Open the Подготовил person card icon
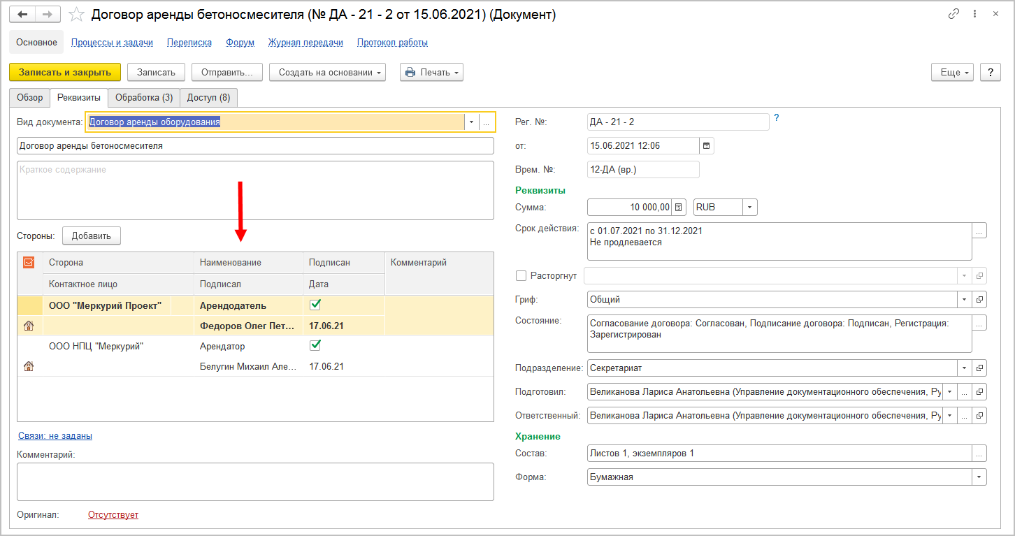 coord(979,392)
